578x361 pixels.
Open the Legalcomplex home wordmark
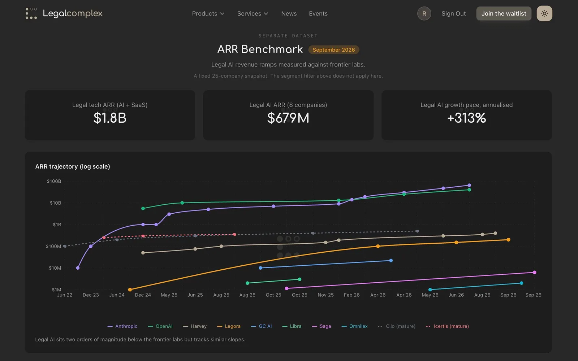point(73,13)
